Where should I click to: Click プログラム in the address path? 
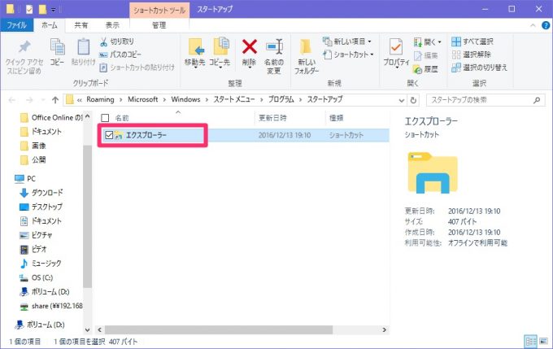281,99
